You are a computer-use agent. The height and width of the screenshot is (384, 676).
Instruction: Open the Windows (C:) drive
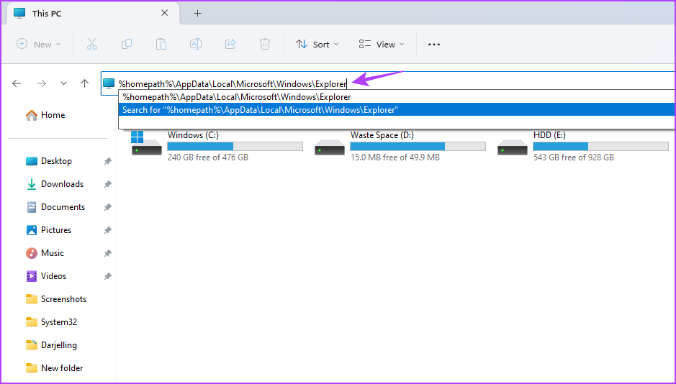(217, 147)
